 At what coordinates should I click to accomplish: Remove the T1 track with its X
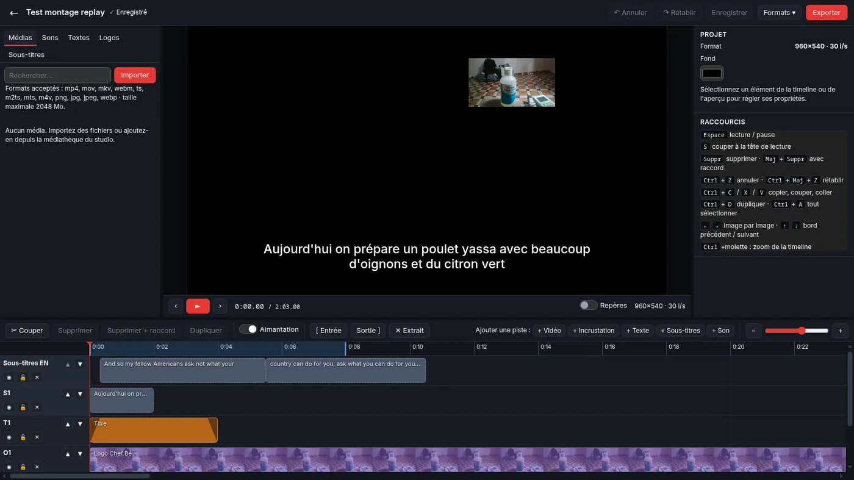(x=37, y=437)
